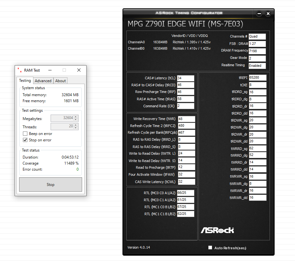Click the DRAM Frequency field
Viewport: 295px width, 262px height.
(x=257, y=51)
